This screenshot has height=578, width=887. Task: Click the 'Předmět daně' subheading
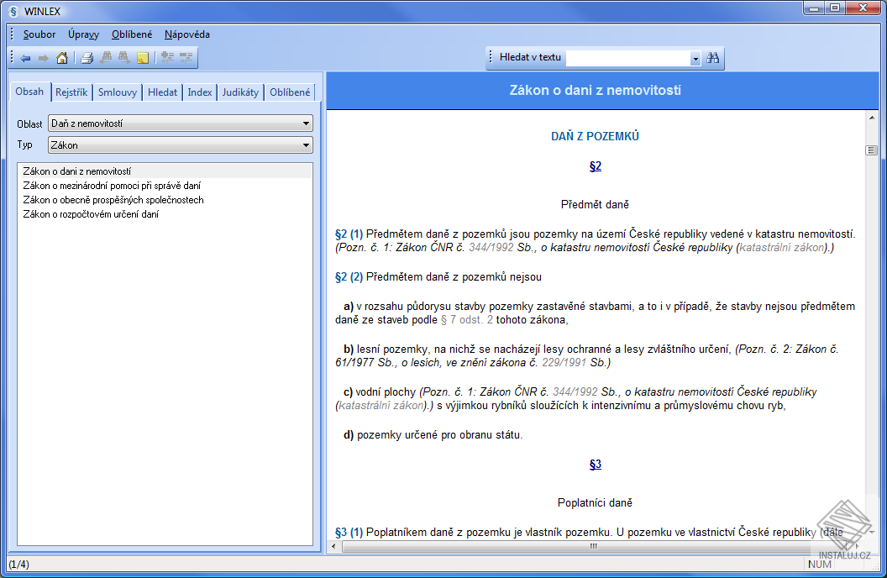tap(595, 205)
